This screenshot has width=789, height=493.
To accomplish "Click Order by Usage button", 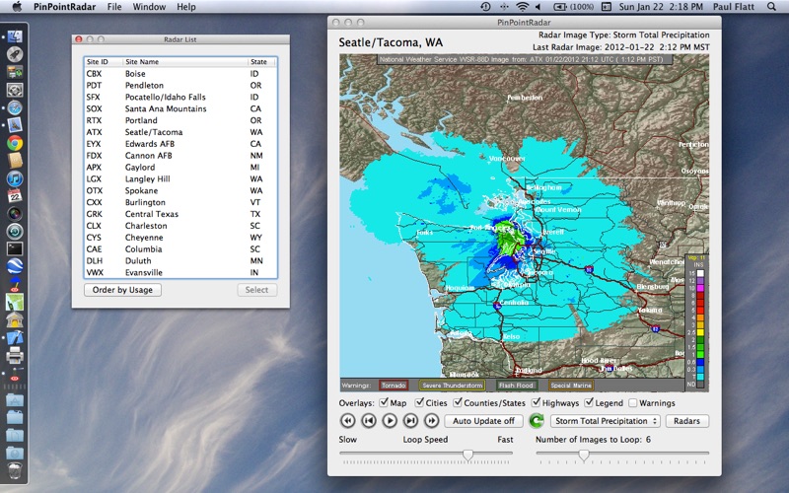I will coord(122,290).
